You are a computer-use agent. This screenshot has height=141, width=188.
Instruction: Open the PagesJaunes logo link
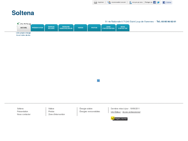click(x=119, y=118)
